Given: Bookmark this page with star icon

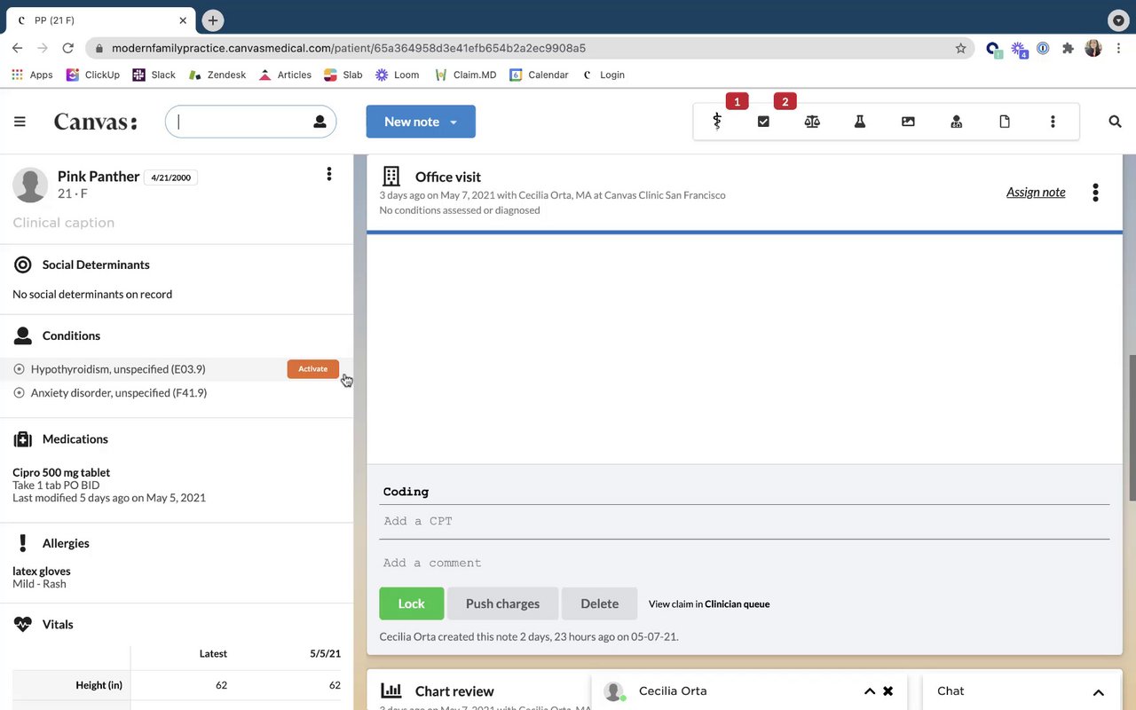Looking at the screenshot, I should (x=960, y=48).
